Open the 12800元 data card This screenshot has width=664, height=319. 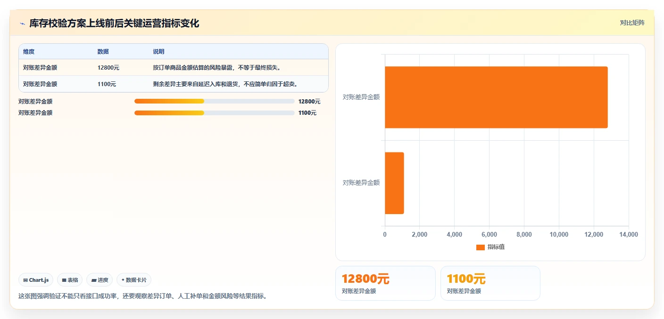click(385, 283)
